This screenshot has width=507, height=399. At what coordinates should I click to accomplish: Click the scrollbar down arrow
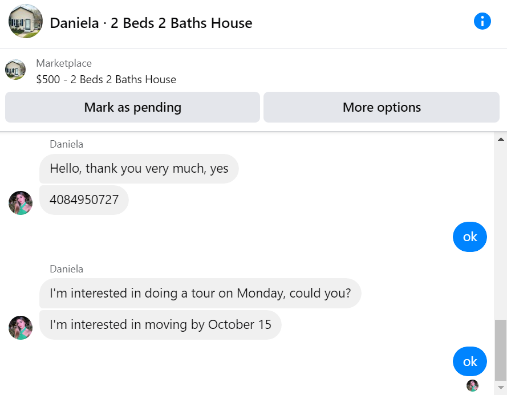coord(501,388)
